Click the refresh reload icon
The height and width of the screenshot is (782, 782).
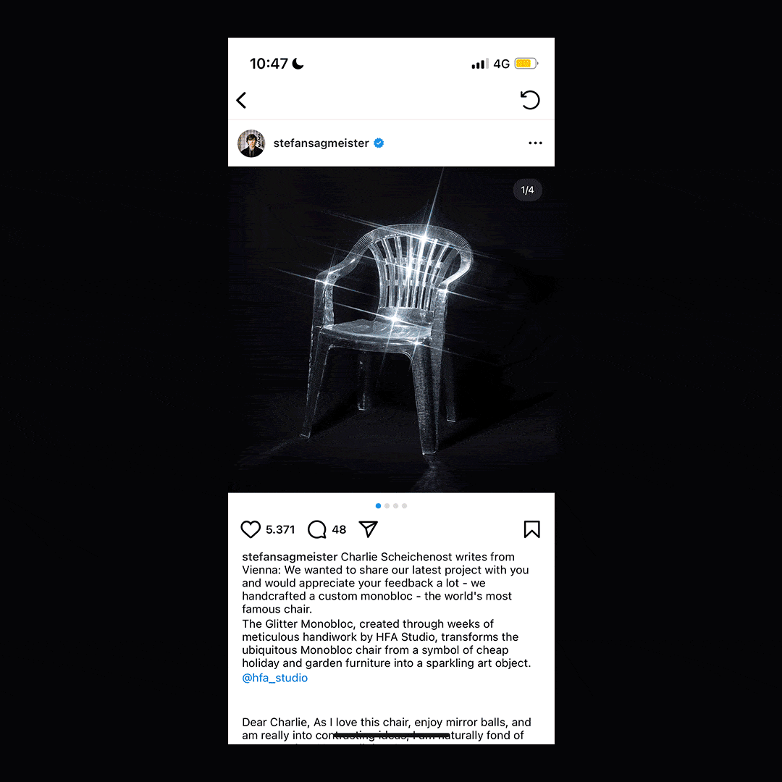(x=529, y=100)
